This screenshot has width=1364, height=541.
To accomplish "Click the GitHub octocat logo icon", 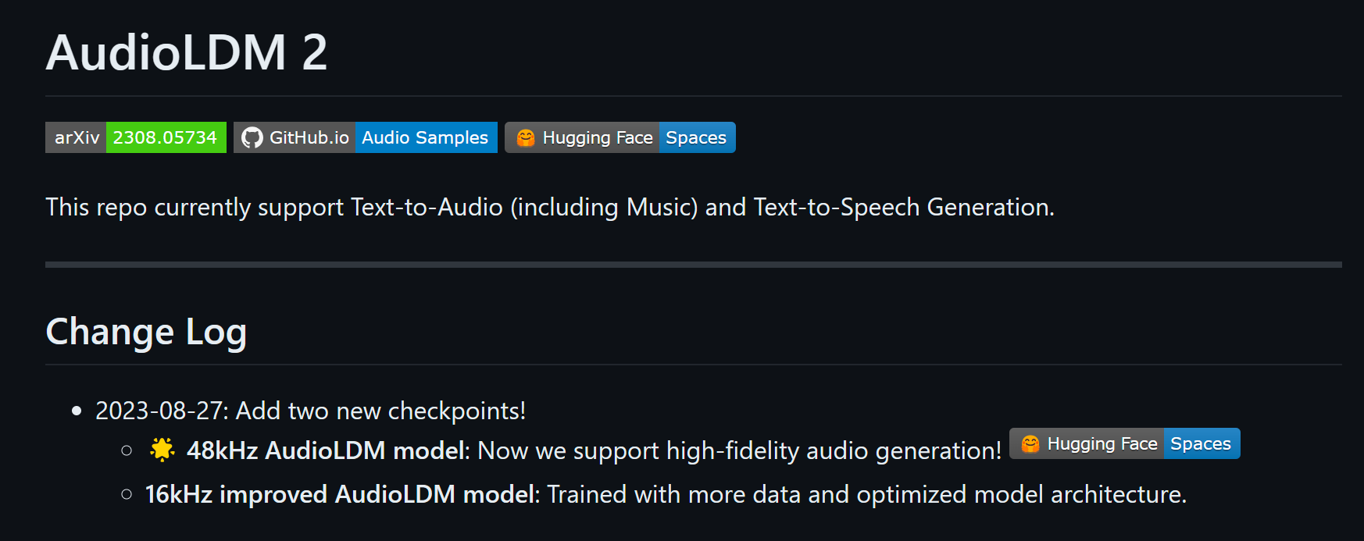I will [x=252, y=138].
